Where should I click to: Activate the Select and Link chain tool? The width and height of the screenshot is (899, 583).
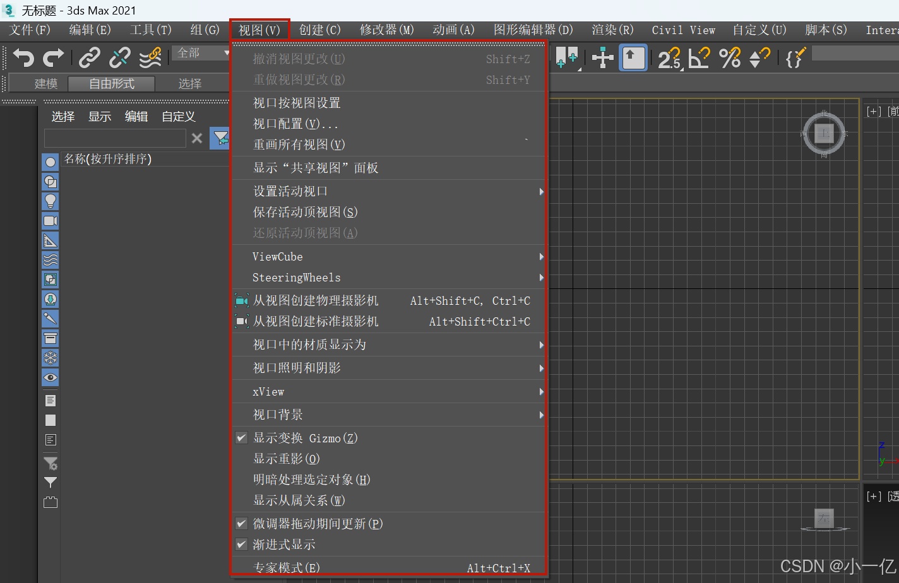pos(89,58)
